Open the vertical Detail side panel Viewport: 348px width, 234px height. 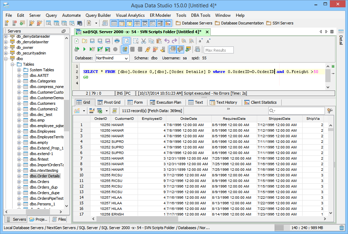341,37
